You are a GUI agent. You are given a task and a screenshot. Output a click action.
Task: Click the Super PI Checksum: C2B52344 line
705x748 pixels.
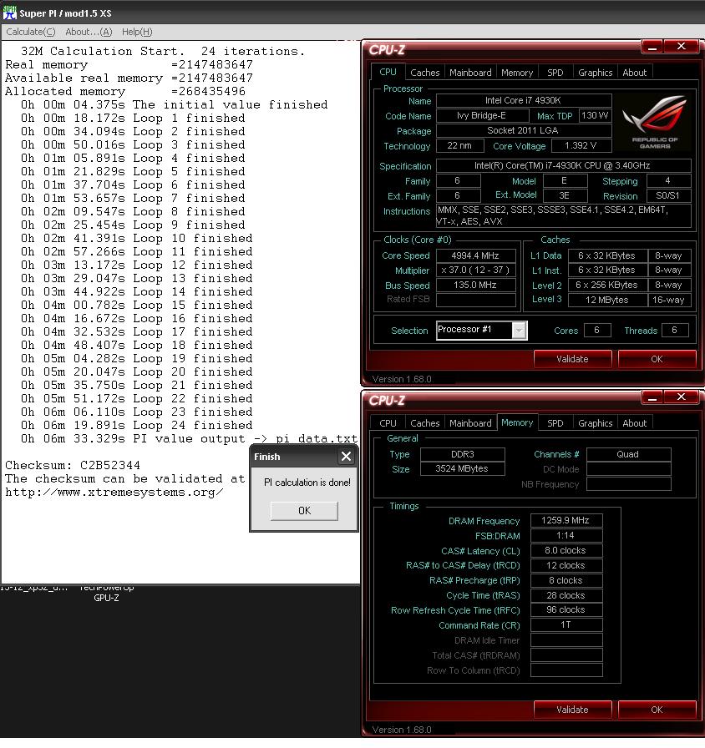[x=73, y=465]
